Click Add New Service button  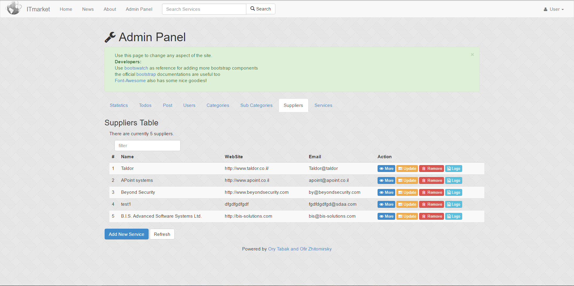pos(126,234)
